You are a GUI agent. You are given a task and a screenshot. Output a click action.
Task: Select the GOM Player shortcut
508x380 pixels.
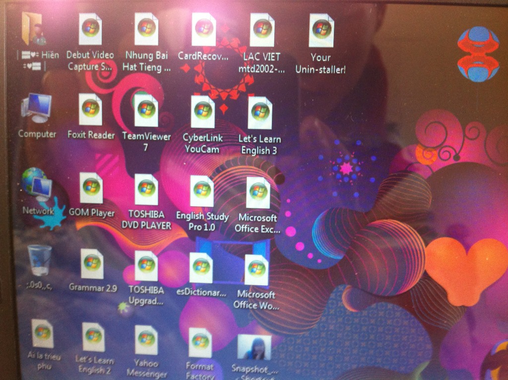click(x=91, y=188)
